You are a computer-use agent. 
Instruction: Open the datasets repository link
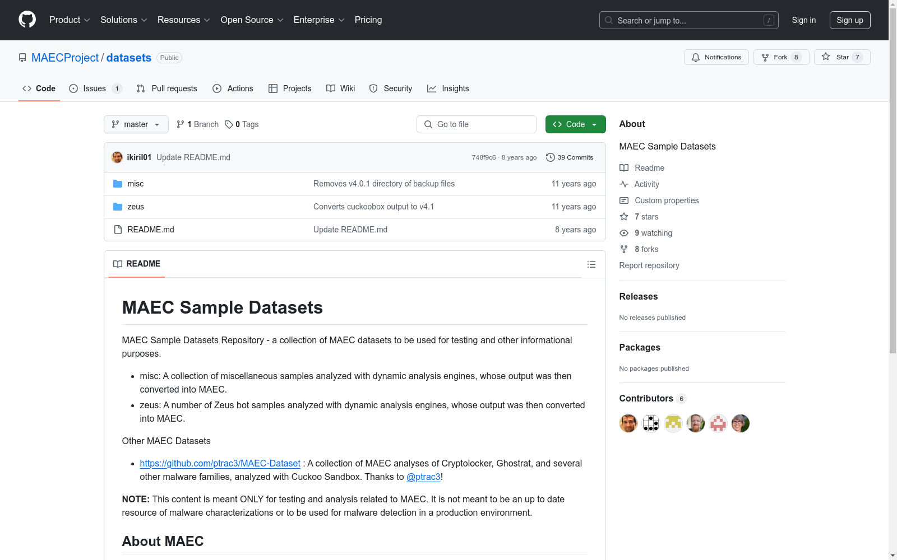pos(129,58)
